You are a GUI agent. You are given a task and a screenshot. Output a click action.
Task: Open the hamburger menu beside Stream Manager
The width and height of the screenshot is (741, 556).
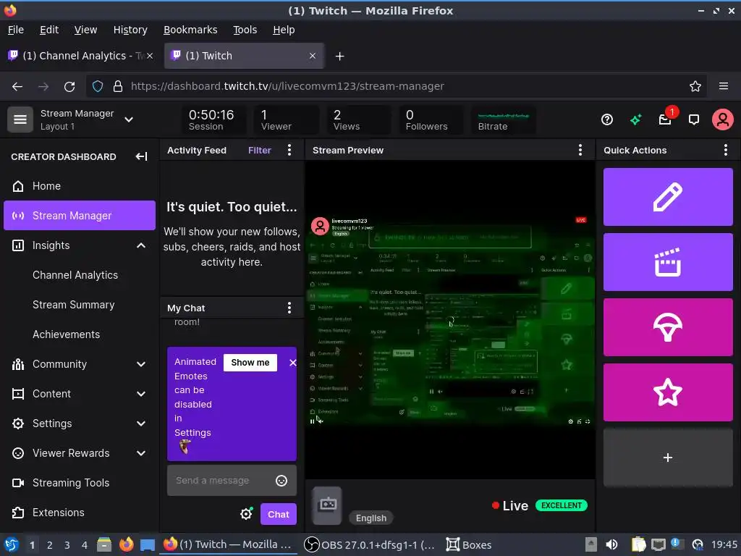20,119
